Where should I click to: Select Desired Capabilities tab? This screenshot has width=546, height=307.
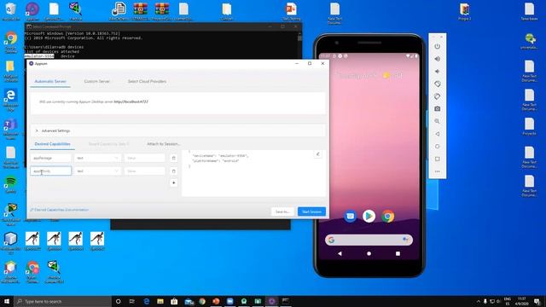(53, 144)
